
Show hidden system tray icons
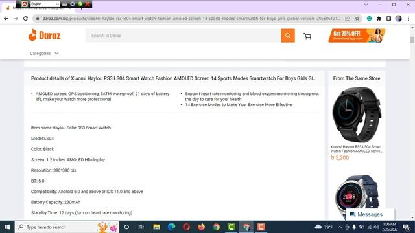[x=340, y=227]
